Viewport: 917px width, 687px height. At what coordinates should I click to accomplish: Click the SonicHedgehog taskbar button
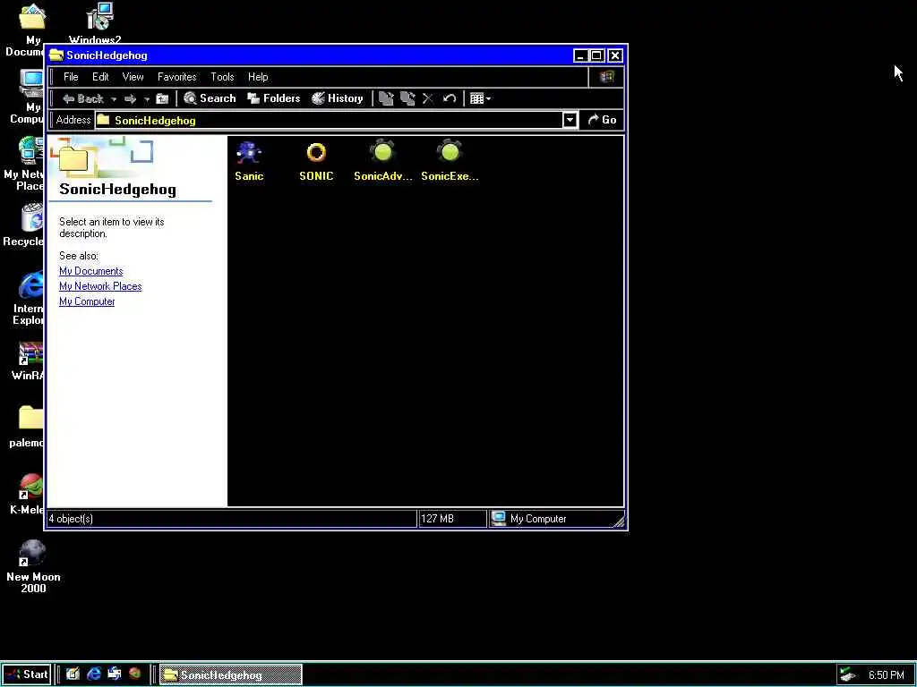point(230,674)
